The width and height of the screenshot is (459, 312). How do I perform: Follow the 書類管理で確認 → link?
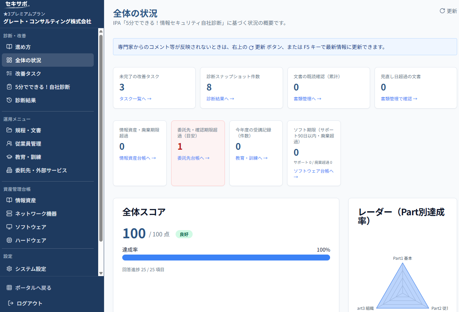tap(399, 99)
